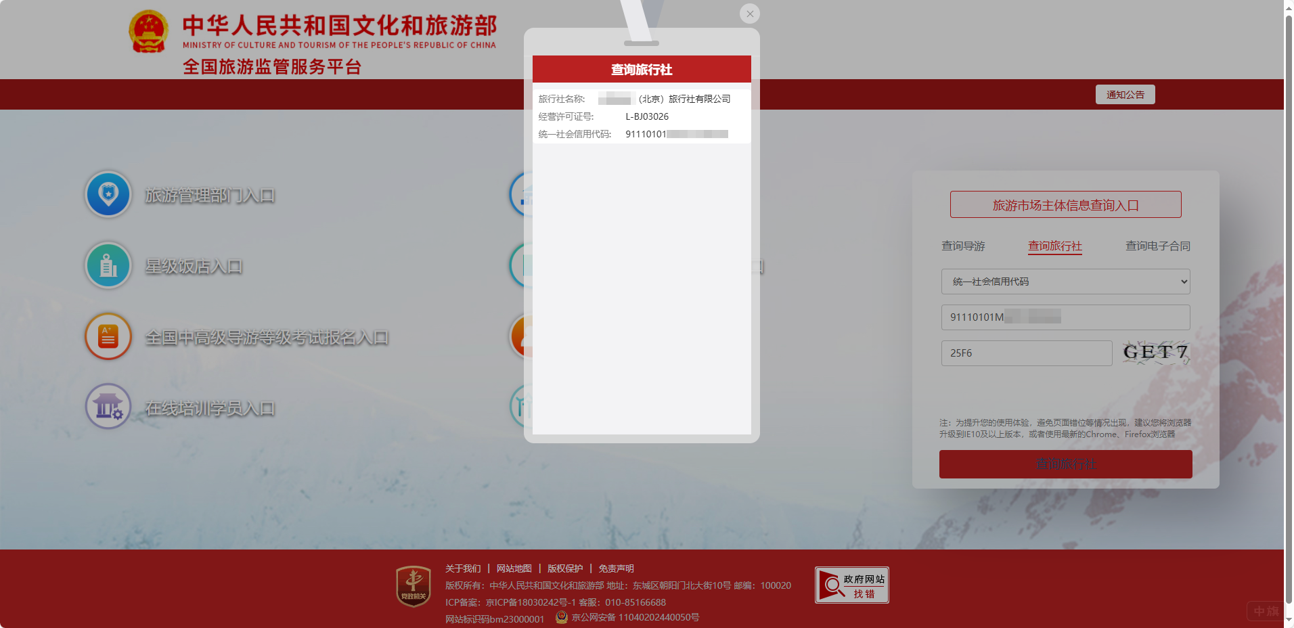Expand the 中旅 floating widget at bottom right

pyautogui.click(x=1265, y=610)
